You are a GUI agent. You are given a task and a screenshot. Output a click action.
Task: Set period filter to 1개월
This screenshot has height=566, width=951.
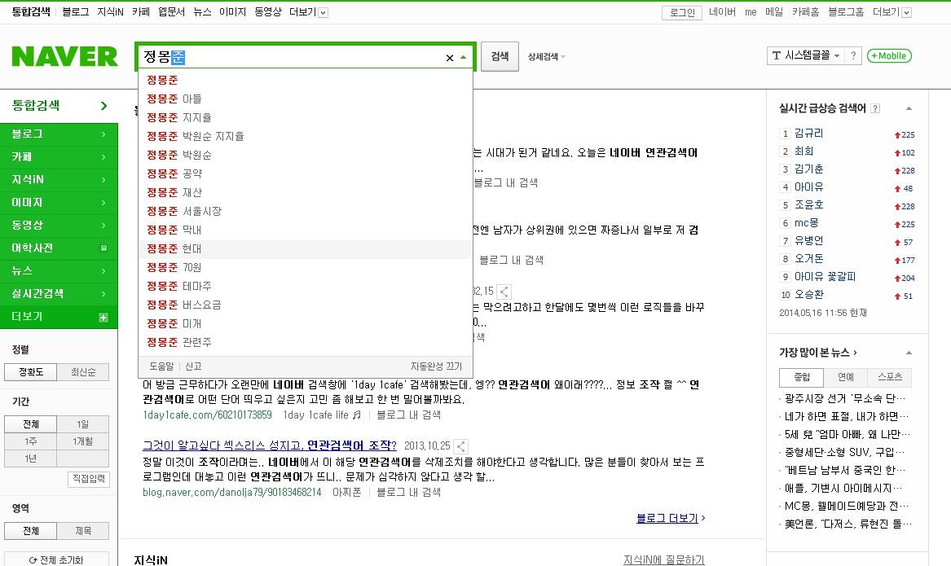(x=83, y=441)
